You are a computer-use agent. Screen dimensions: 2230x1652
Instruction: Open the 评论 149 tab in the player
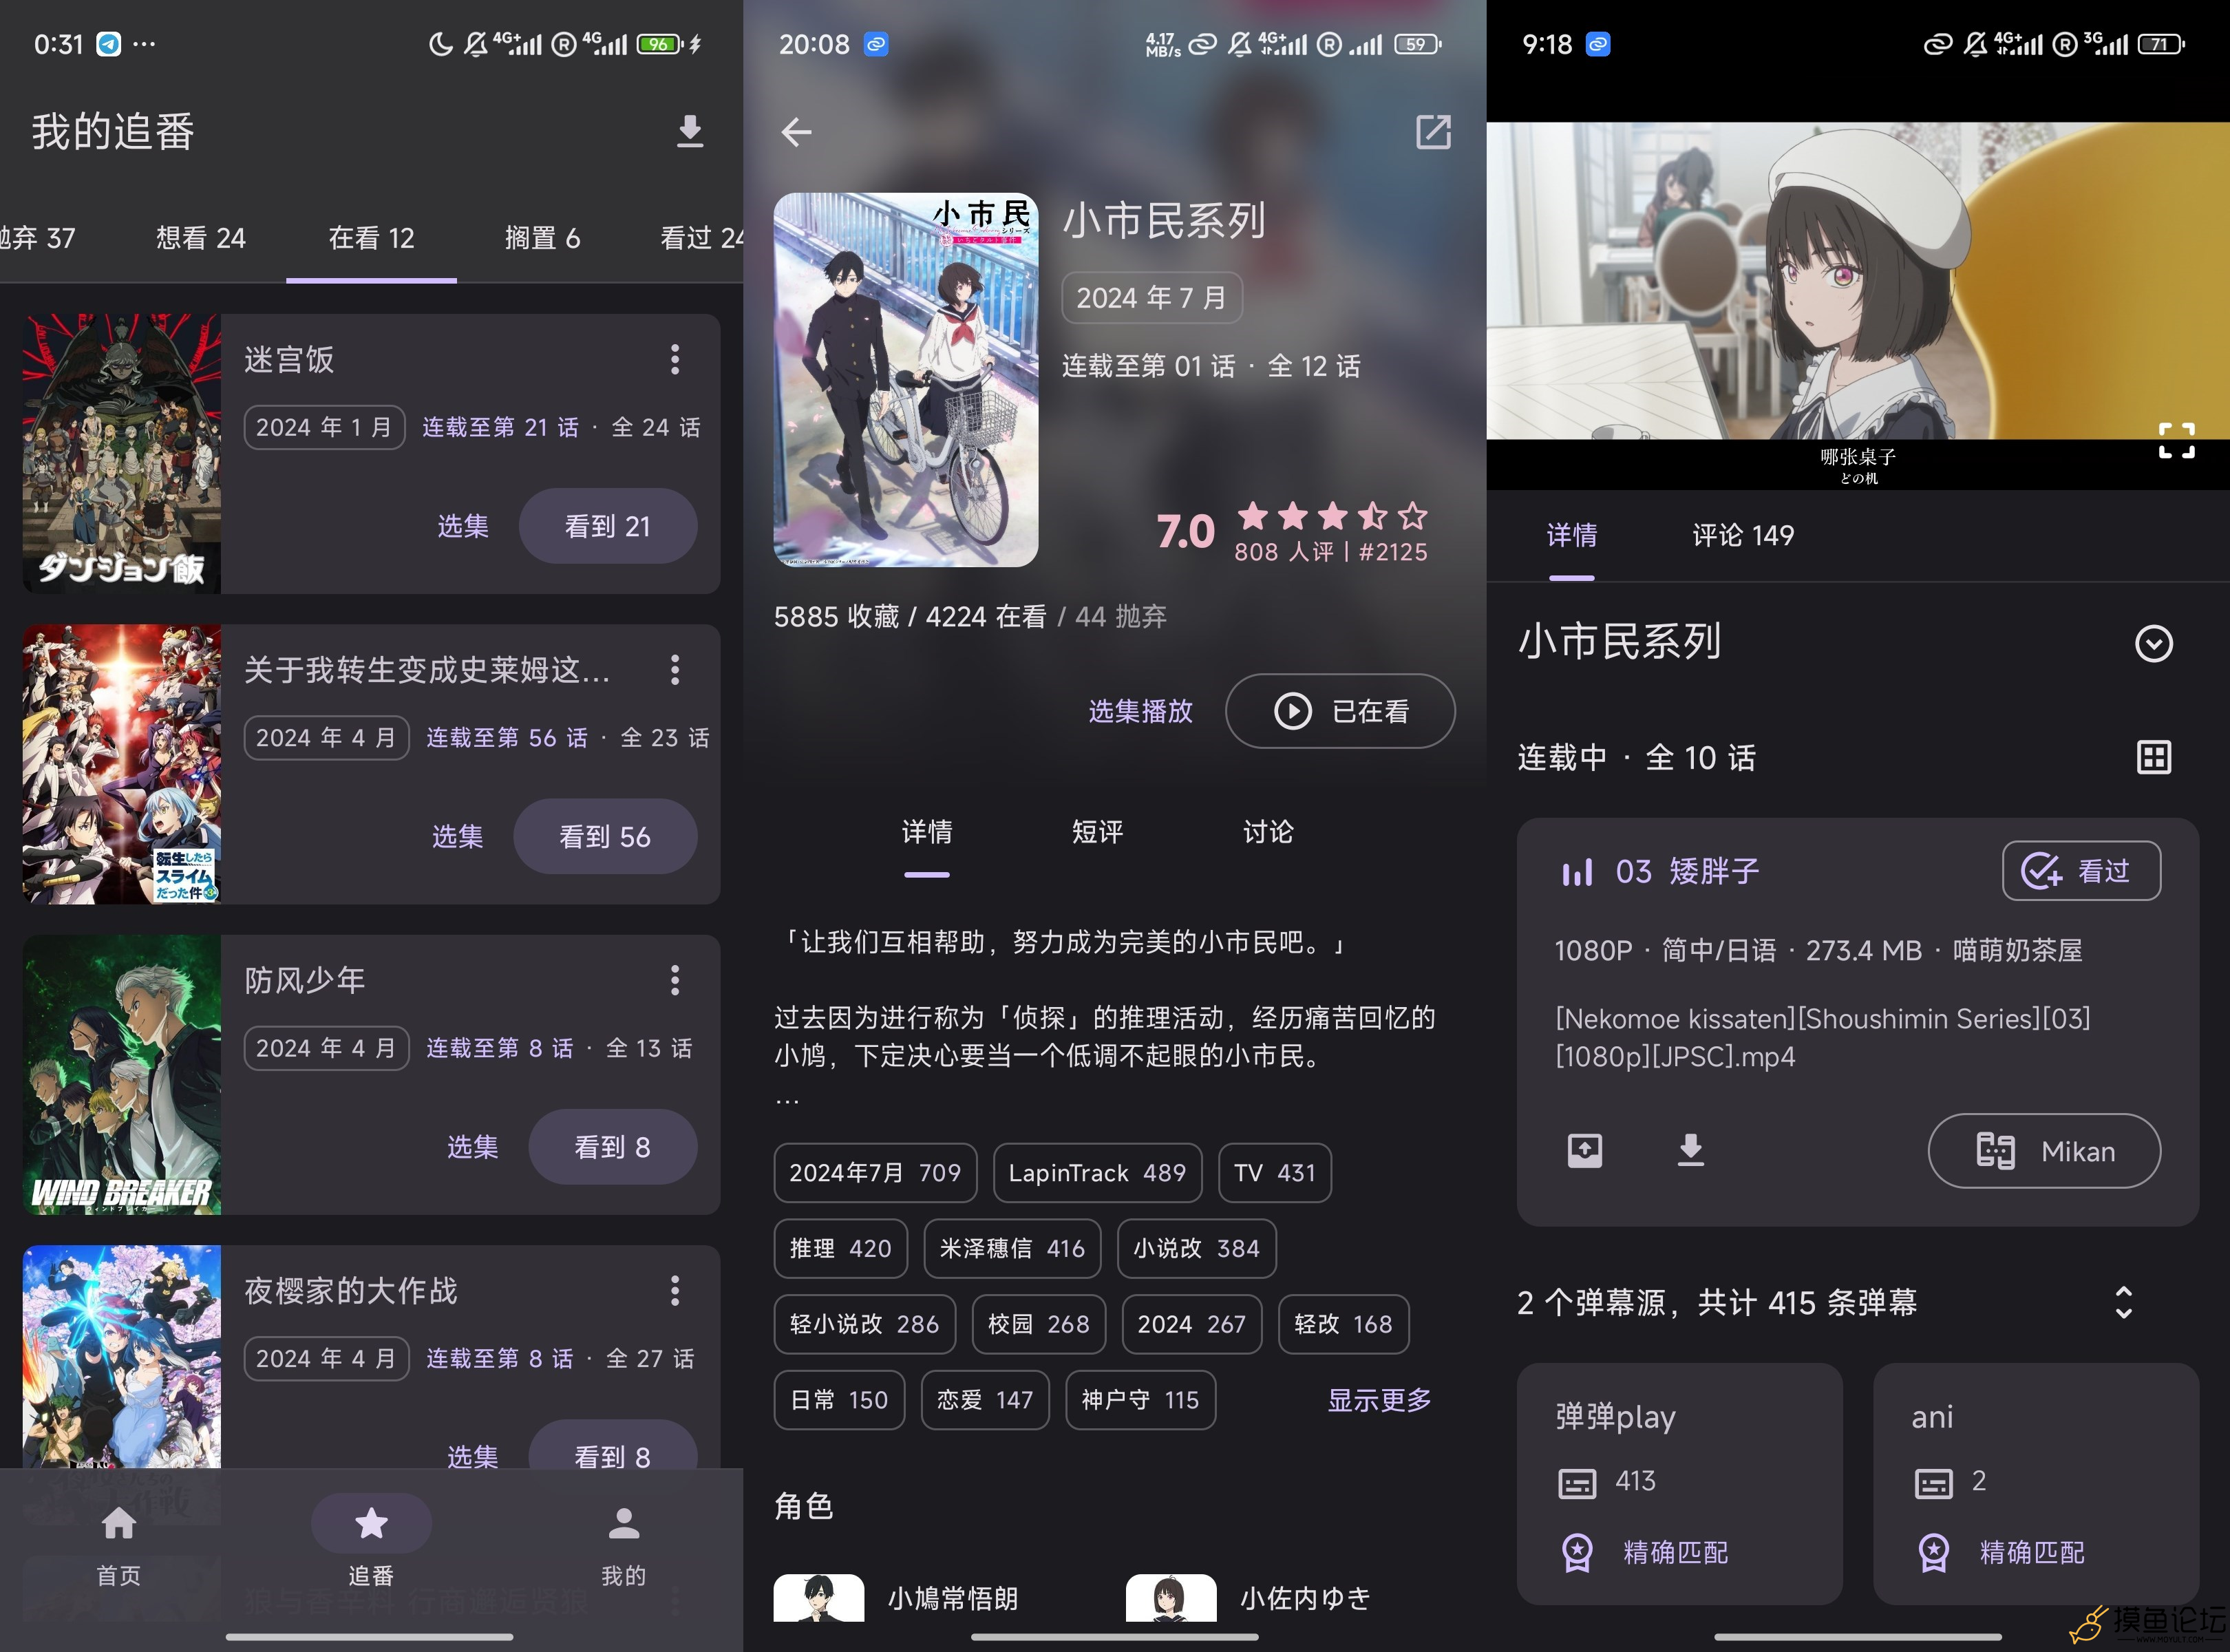point(1742,536)
